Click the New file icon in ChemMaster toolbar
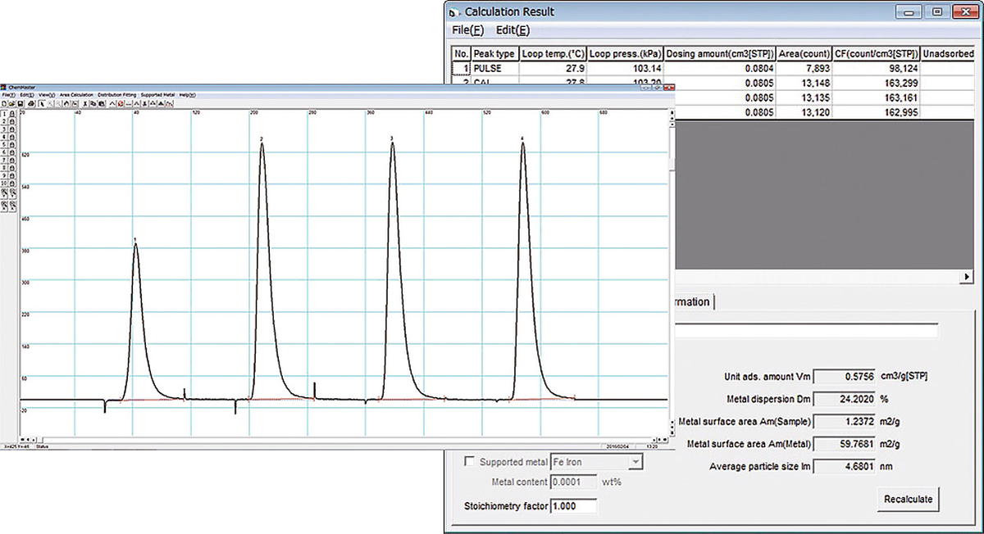984x534 pixels. pos(5,104)
